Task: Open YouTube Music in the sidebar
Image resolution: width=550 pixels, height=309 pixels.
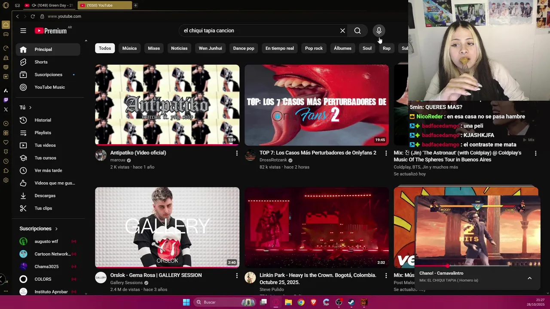Action: click(48, 87)
